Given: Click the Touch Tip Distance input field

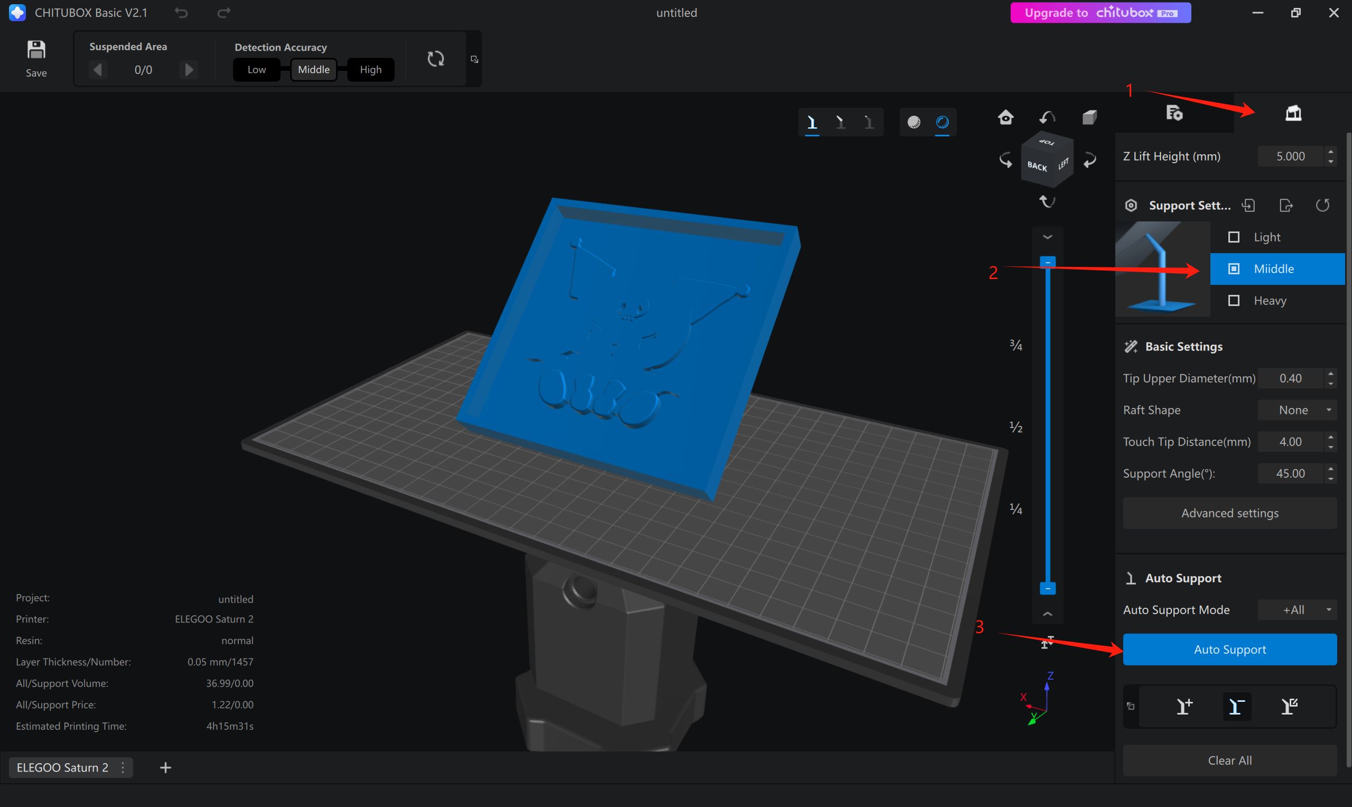Looking at the screenshot, I should click(x=1291, y=442).
